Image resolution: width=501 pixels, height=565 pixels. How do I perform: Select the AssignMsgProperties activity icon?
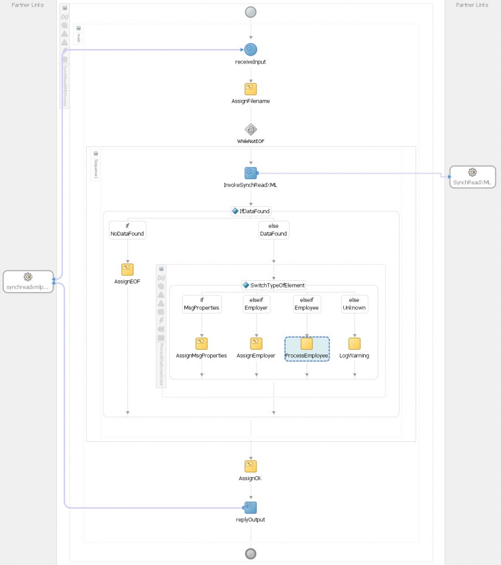coord(201,344)
